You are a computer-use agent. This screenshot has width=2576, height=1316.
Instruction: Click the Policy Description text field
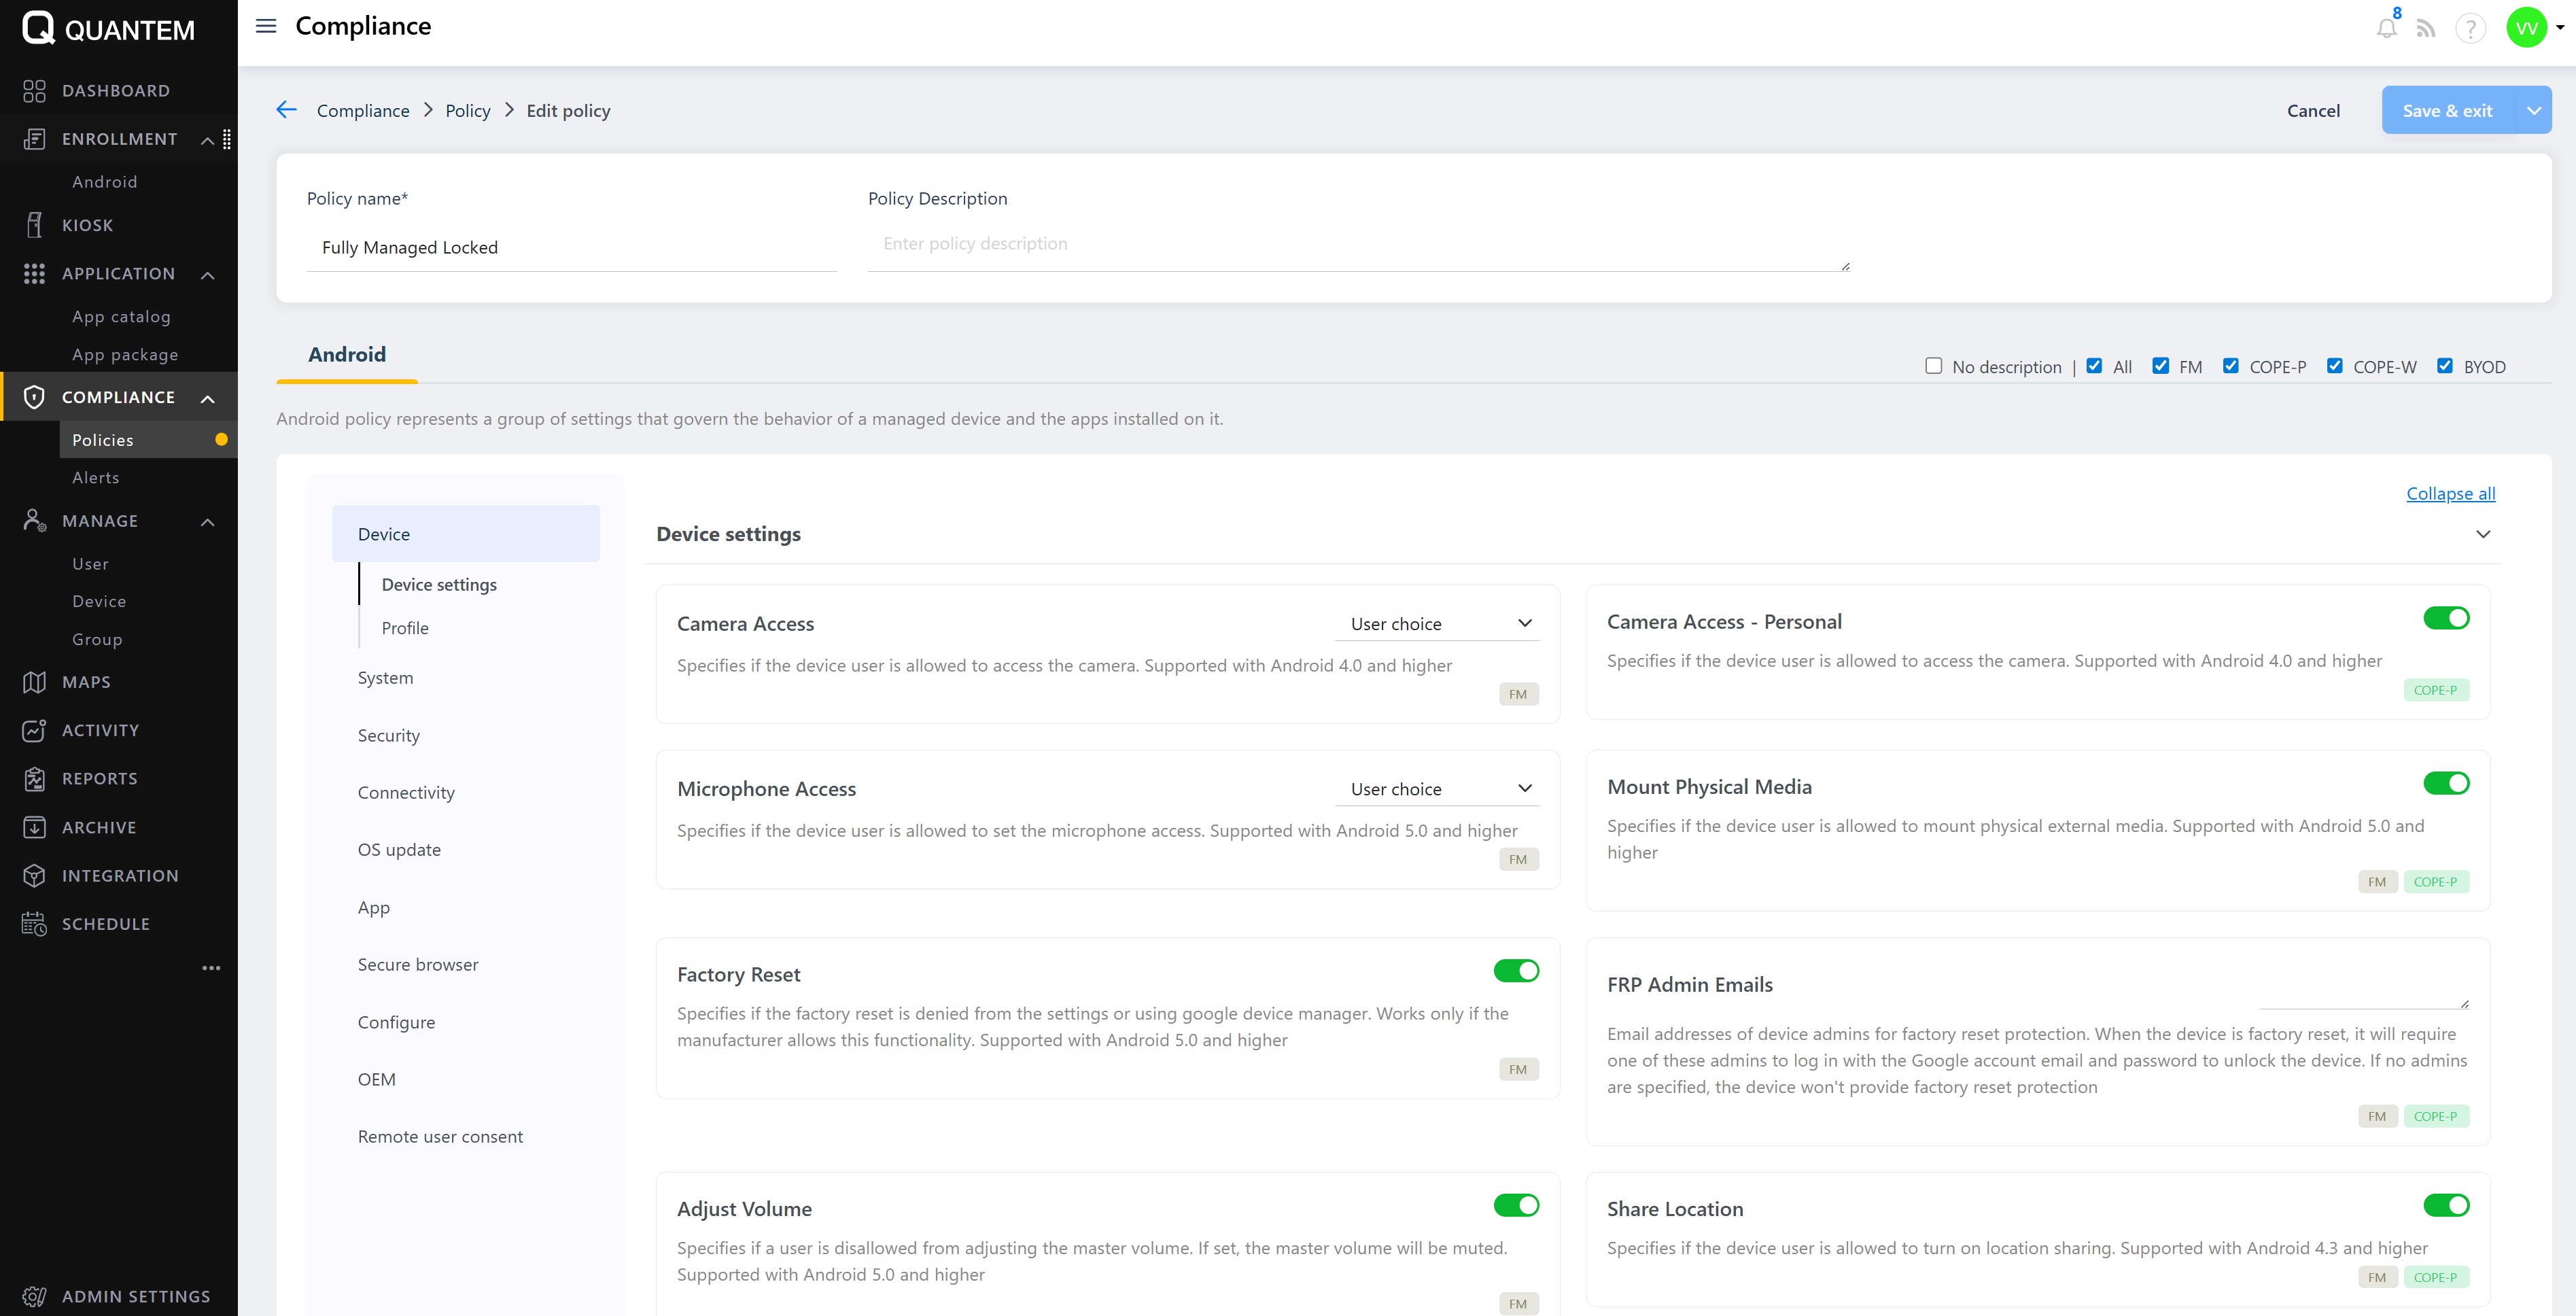point(1358,244)
